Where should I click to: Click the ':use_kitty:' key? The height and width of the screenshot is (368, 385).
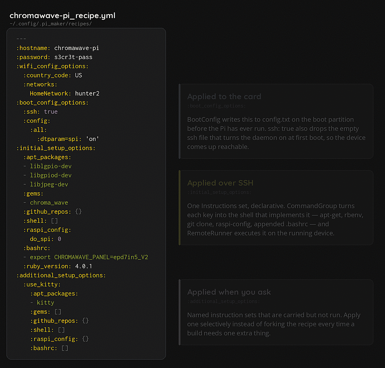point(42,284)
